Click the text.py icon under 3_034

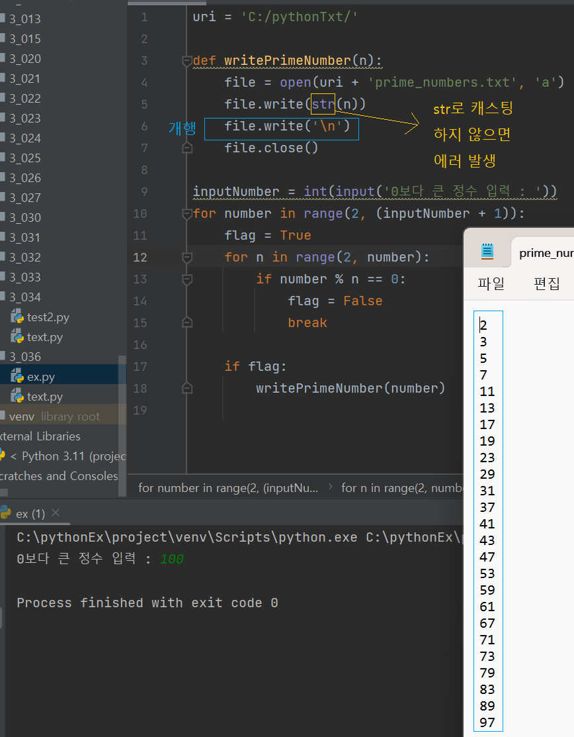tap(17, 337)
